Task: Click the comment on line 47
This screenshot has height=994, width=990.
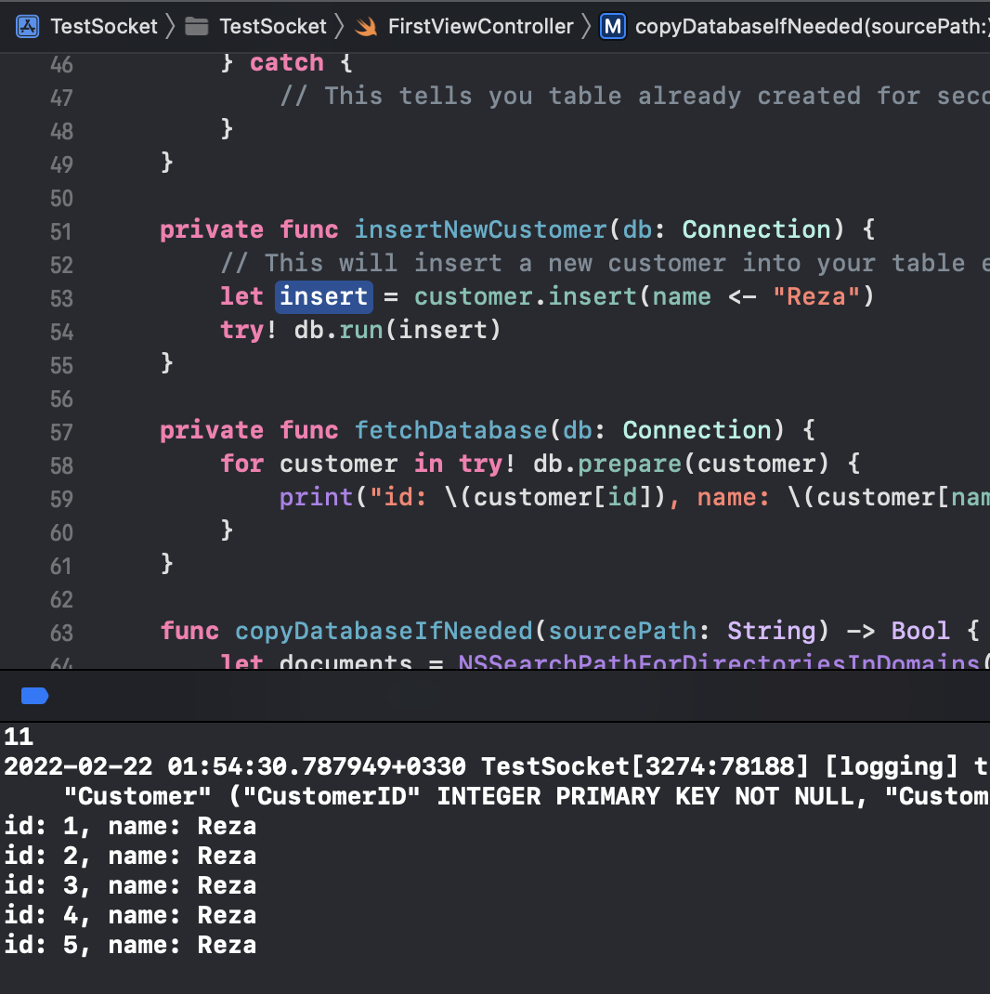Action: tap(634, 97)
